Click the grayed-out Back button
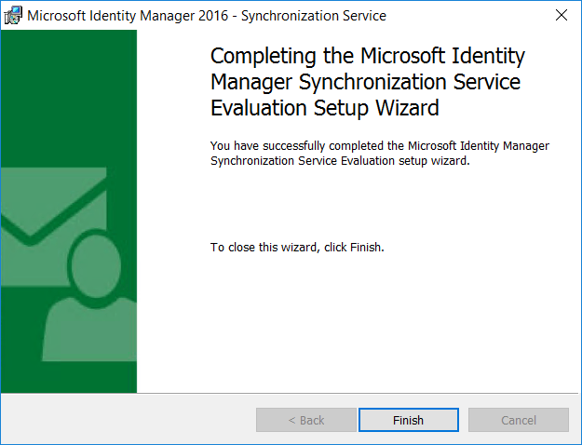582x445 pixels. click(306, 420)
